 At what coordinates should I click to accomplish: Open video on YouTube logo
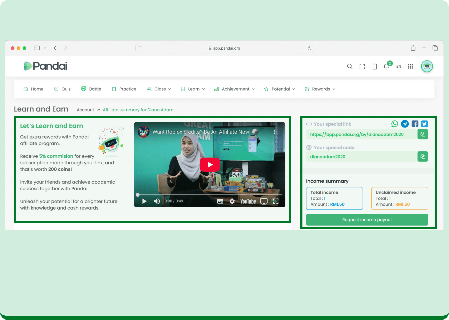click(248, 201)
